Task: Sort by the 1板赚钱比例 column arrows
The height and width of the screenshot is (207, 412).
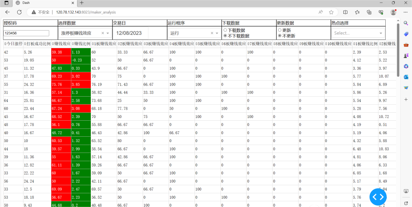Action: [x=354, y=44]
